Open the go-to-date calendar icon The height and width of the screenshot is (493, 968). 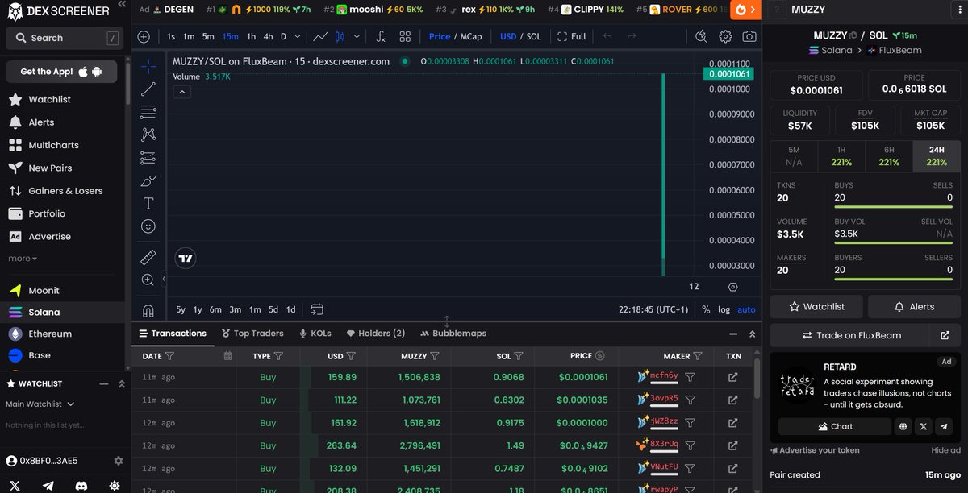[x=317, y=309]
